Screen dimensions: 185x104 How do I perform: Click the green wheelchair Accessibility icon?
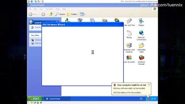(67, 20)
